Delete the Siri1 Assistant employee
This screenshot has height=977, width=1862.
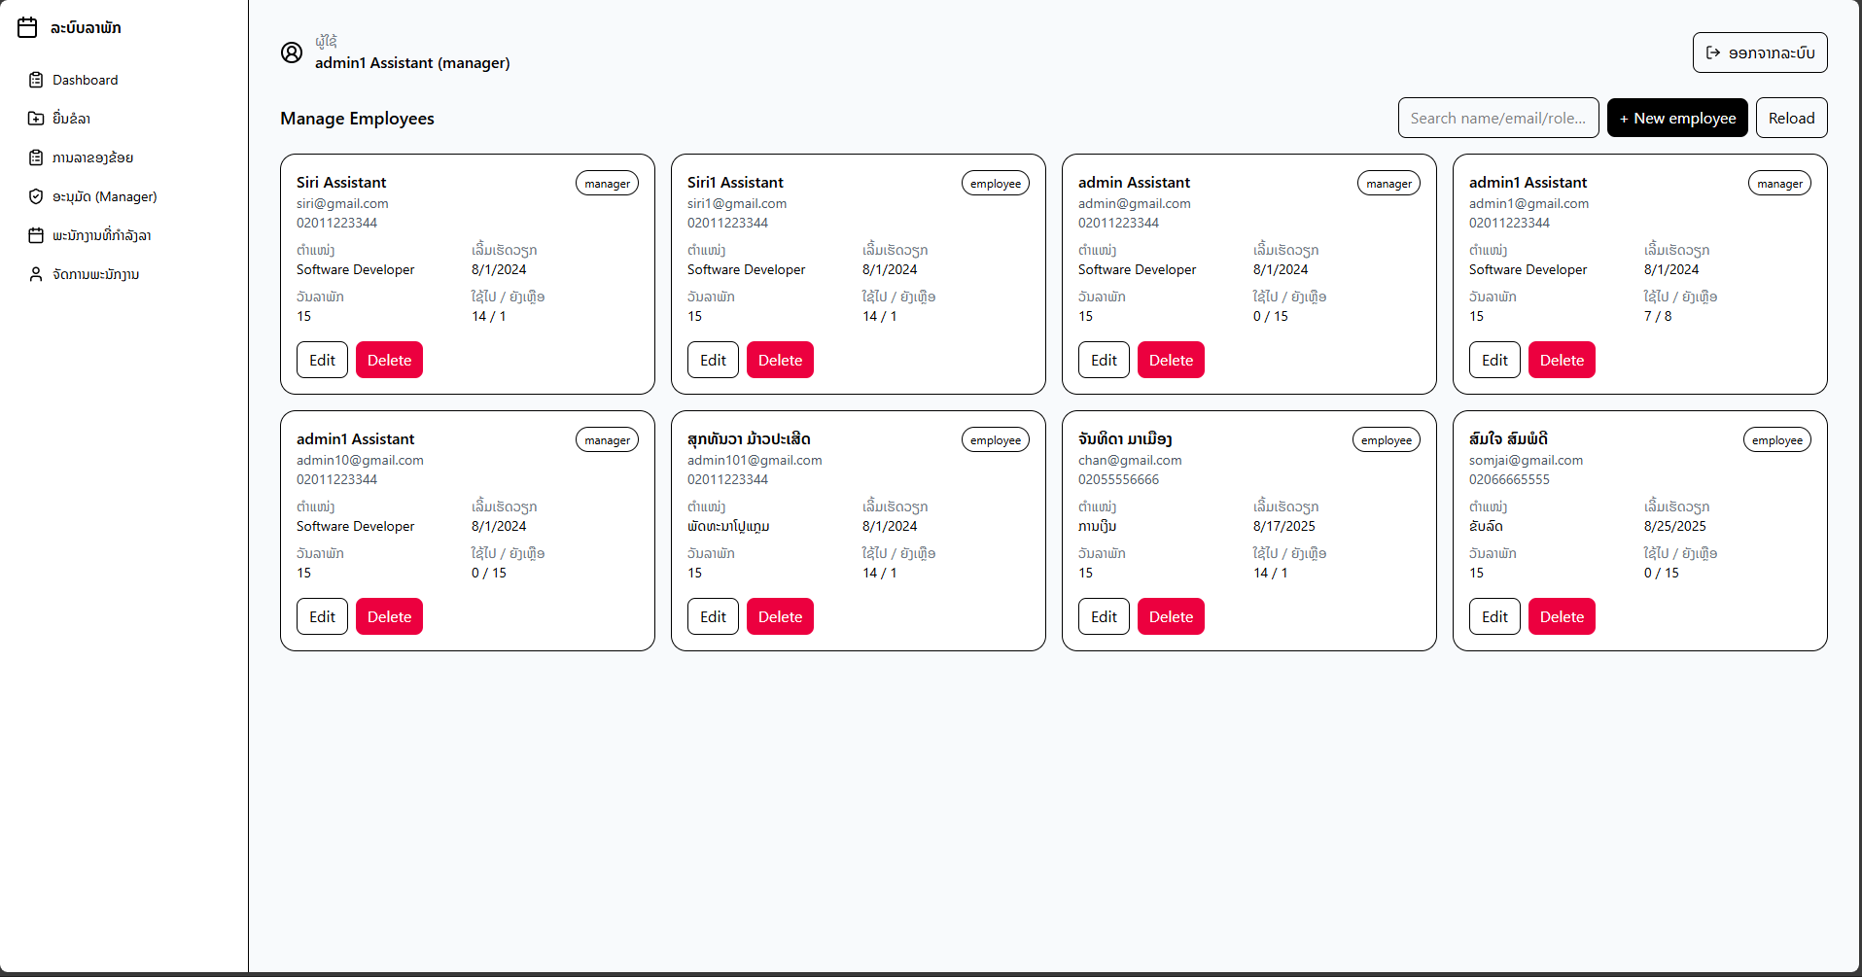[780, 360]
